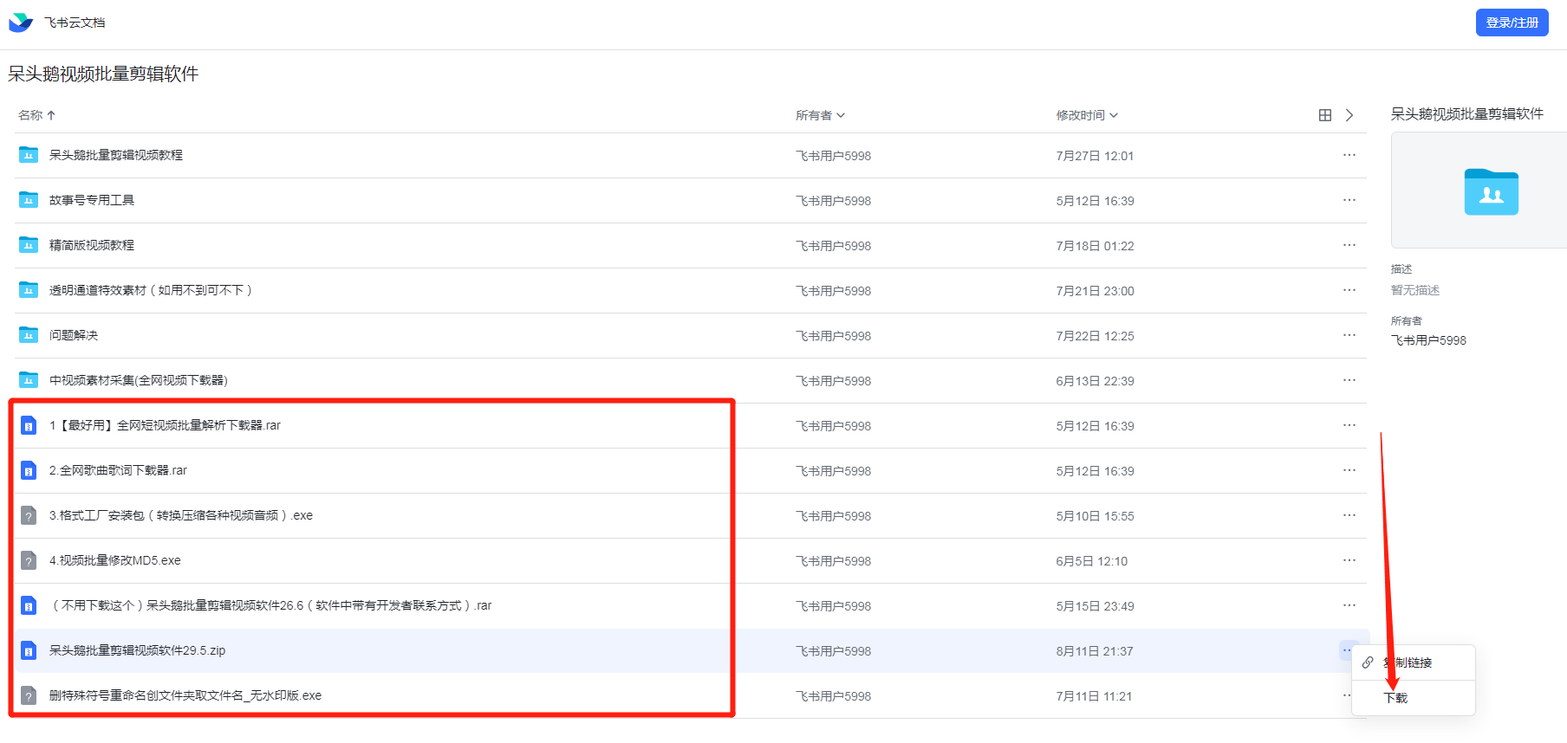1567x743 pixels.
Task: Open the 问题解决 folder name
Action: coord(74,335)
